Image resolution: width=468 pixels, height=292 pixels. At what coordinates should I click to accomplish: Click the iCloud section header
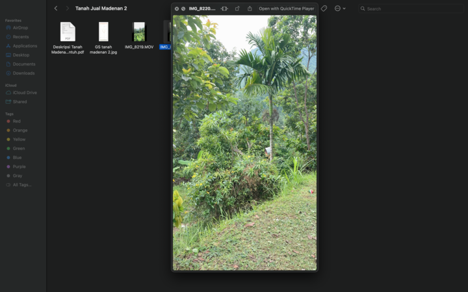[10, 85]
